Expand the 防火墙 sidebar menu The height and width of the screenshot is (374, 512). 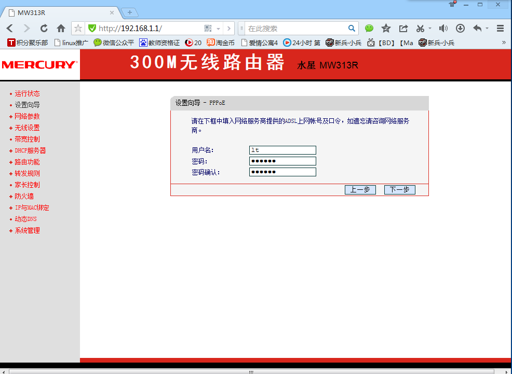click(x=24, y=196)
